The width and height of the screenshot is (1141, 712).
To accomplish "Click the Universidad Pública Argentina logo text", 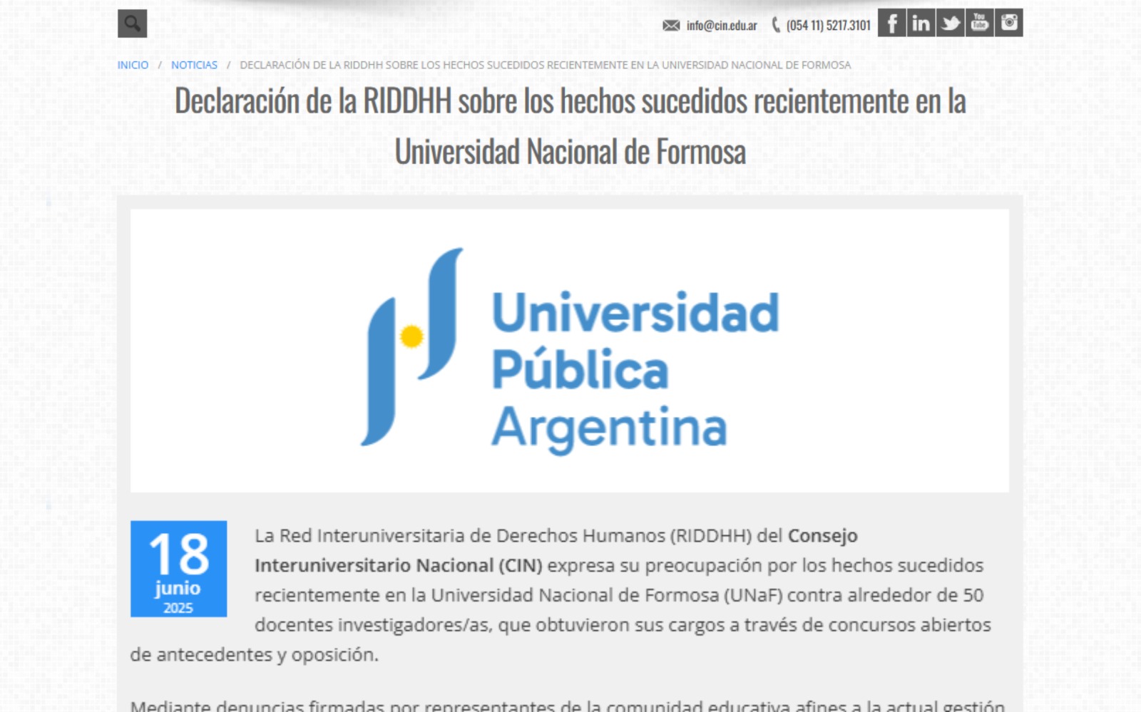I will (635, 371).
